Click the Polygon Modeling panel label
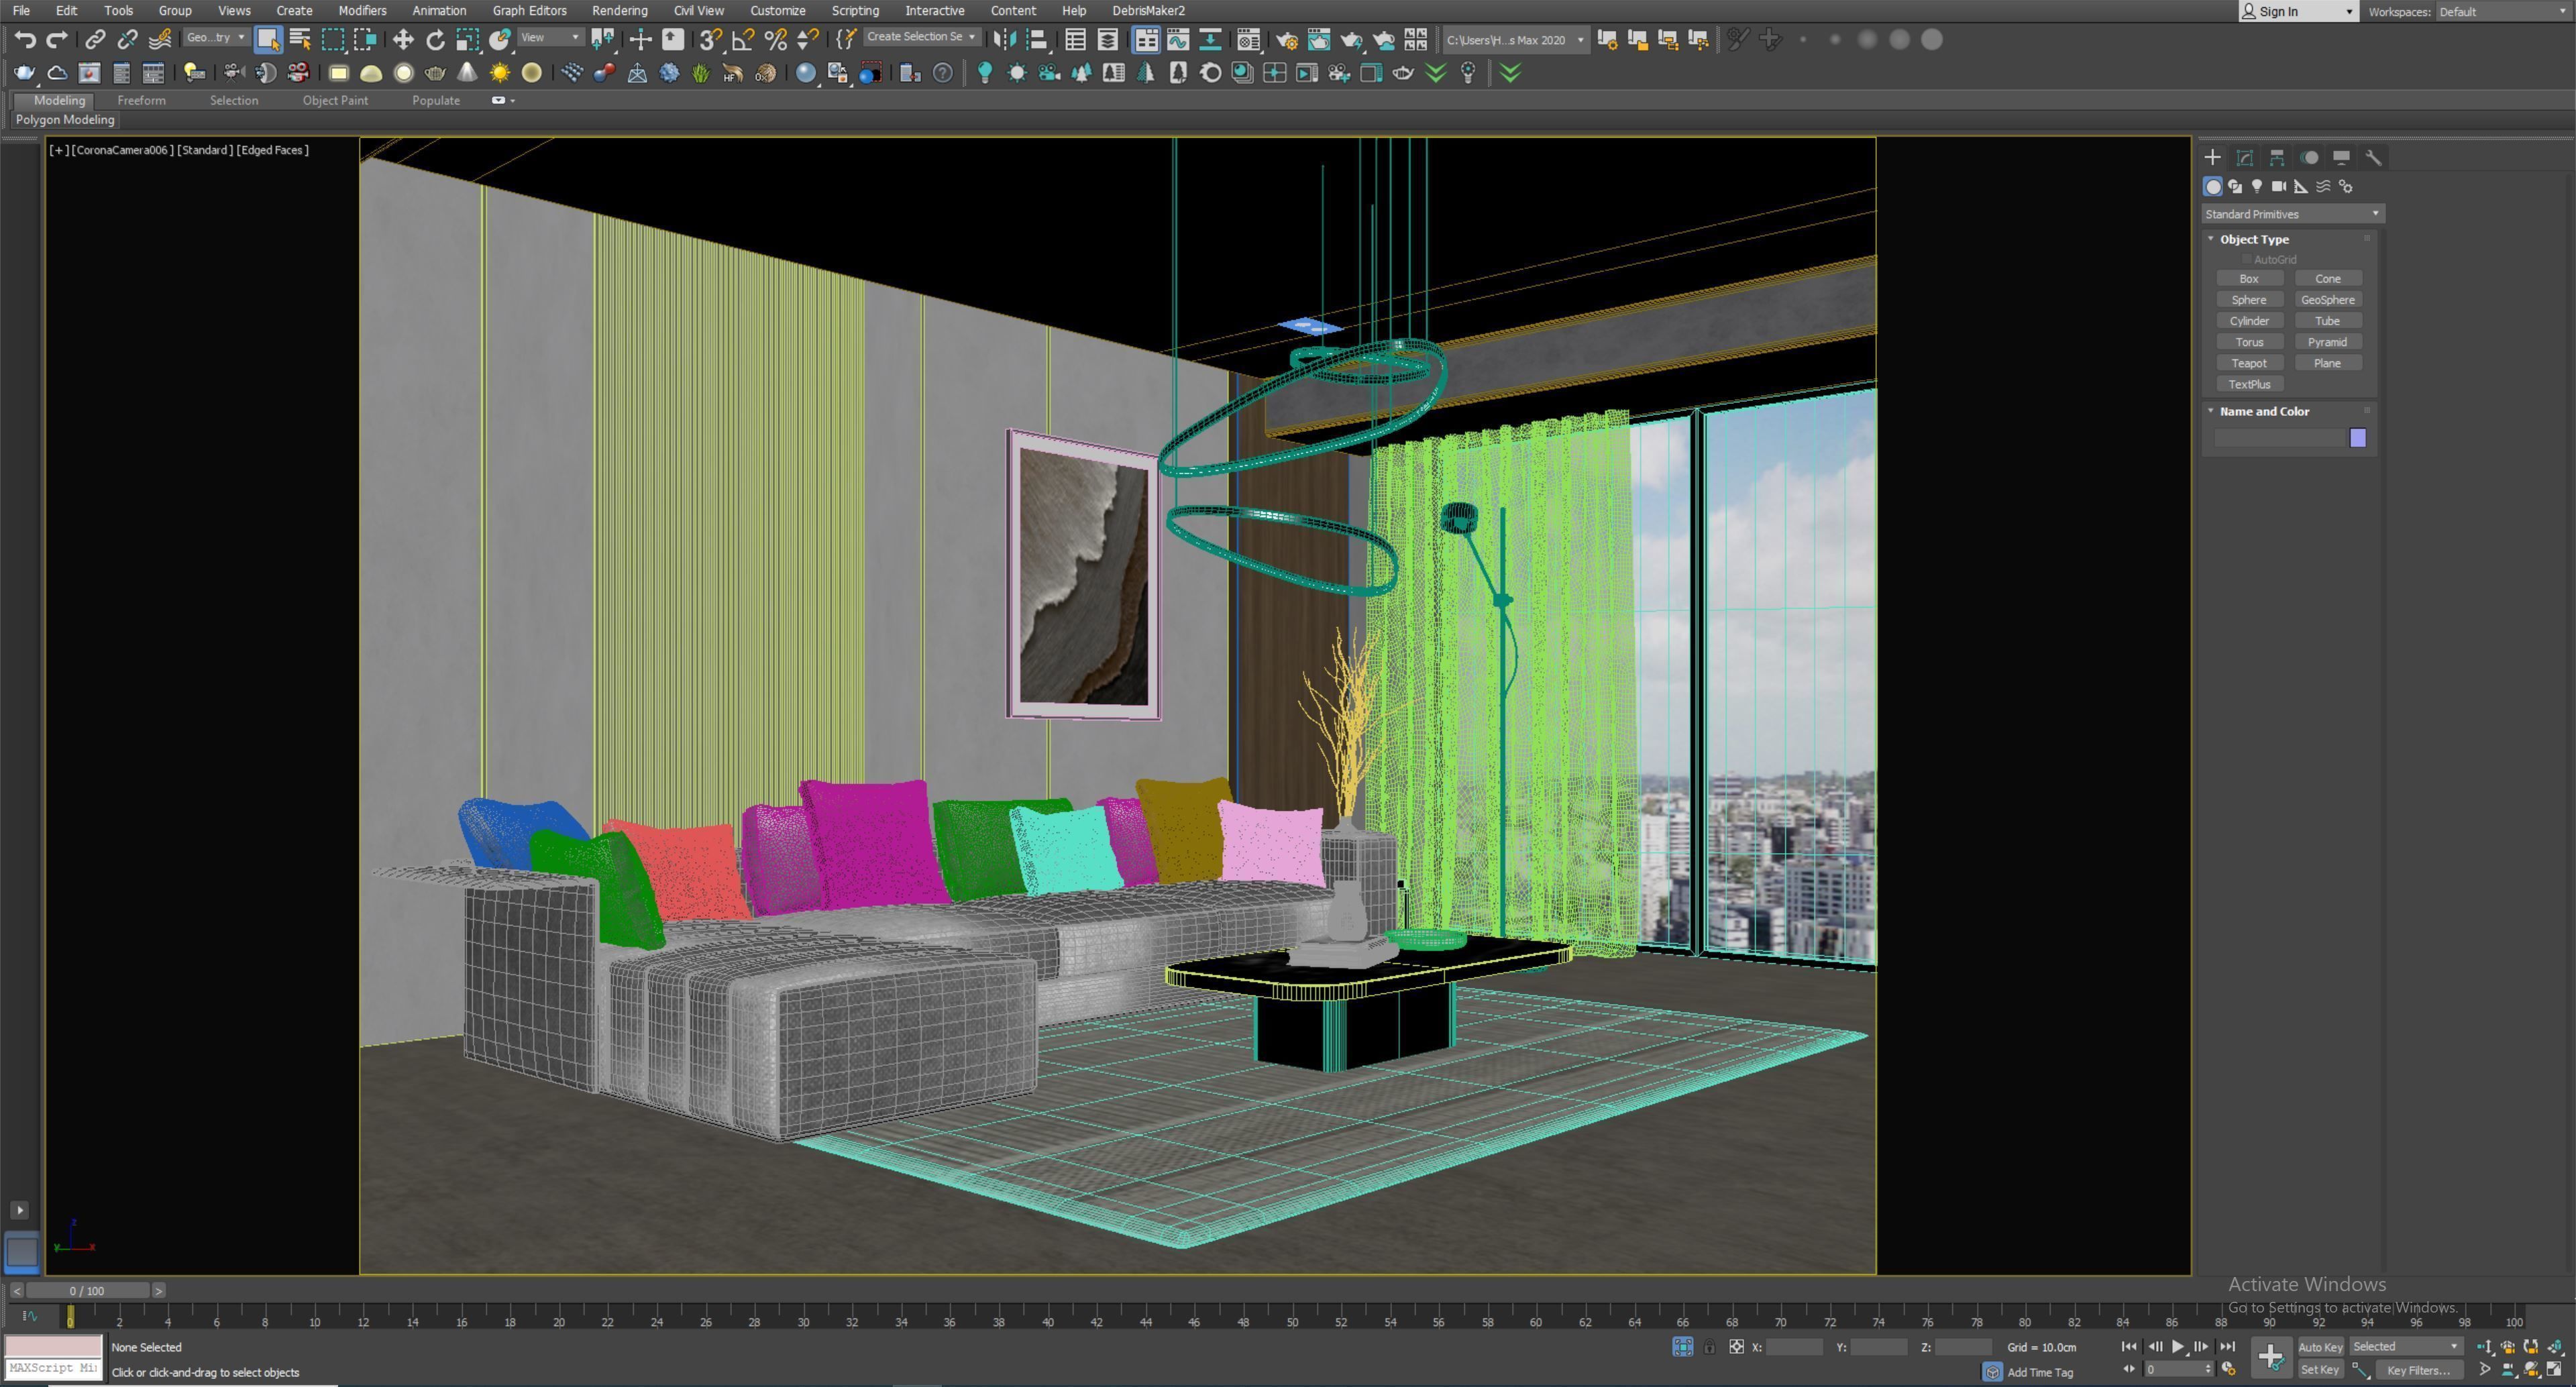The width and height of the screenshot is (2576, 1387). click(x=65, y=119)
